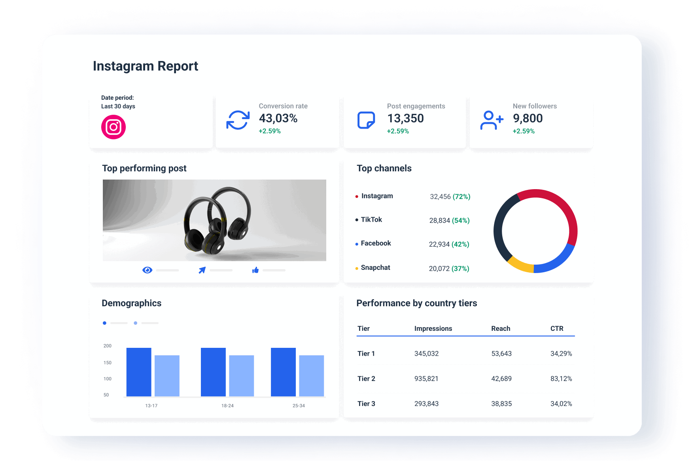Image resolution: width=696 pixels, height=461 pixels.
Task: Open the second legend series in Demographics
Action: click(x=135, y=323)
